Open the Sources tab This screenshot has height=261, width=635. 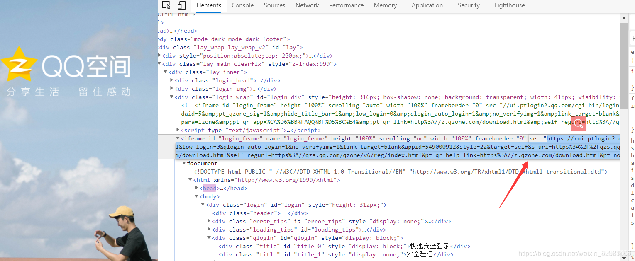click(x=274, y=5)
